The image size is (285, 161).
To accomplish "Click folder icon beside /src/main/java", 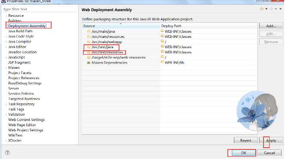I will point(89,31).
